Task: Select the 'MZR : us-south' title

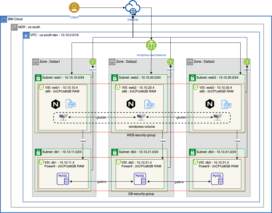Action: coord(29,27)
